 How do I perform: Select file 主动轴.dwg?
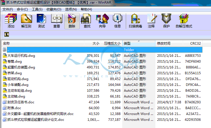tap(16, 96)
